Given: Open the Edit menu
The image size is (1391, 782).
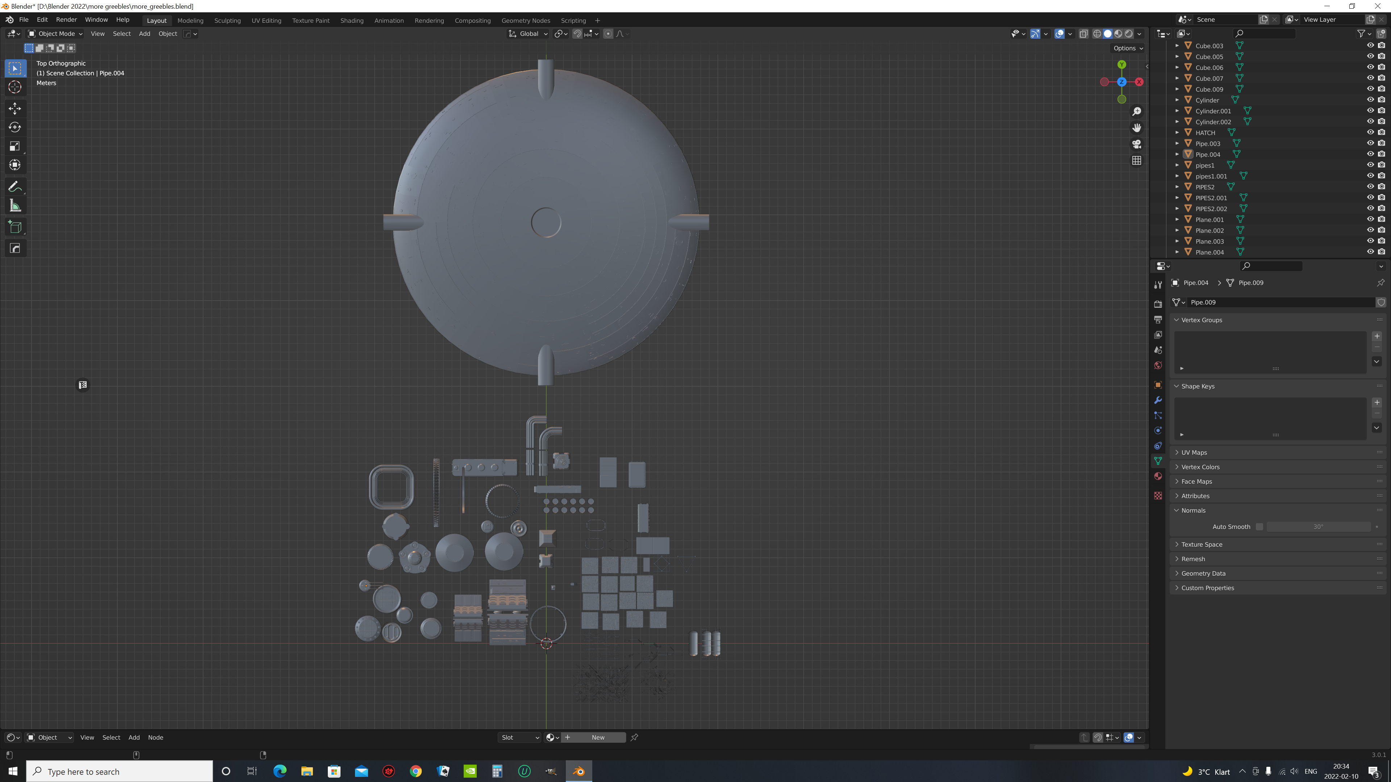Looking at the screenshot, I should [42, 20].
